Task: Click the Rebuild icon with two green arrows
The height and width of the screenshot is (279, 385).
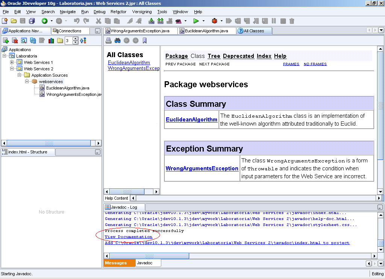Action: pos(160,21)
